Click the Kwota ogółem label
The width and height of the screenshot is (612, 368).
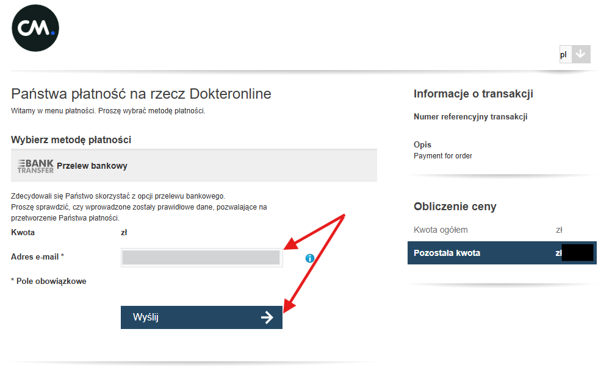pos(441,230)
